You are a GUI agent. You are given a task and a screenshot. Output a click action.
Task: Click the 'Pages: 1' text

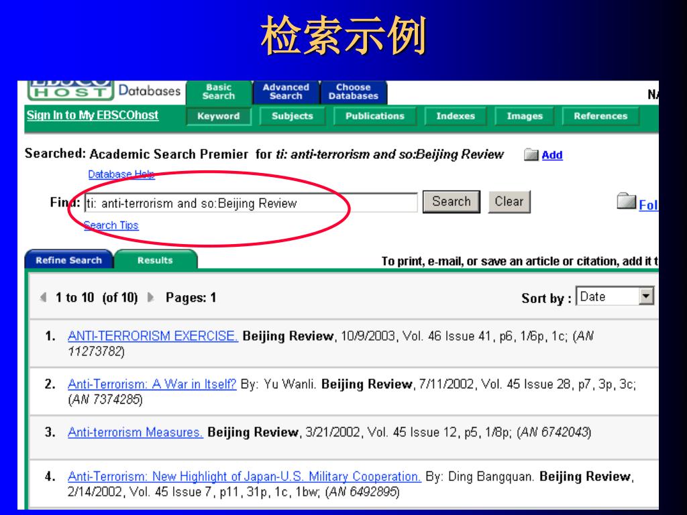click(191, 298)
